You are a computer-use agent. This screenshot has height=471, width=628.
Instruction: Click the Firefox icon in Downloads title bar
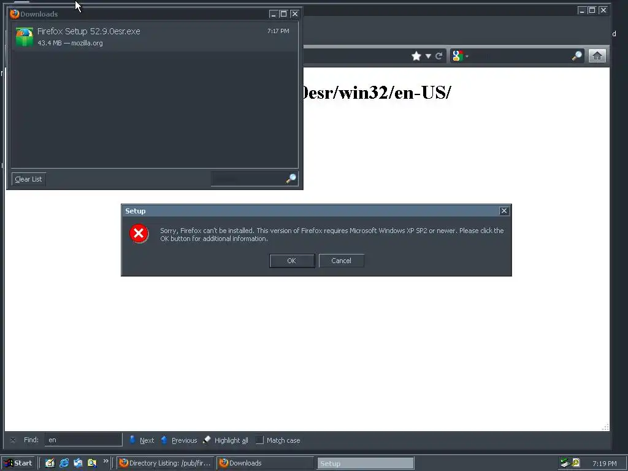click(15, 14)
